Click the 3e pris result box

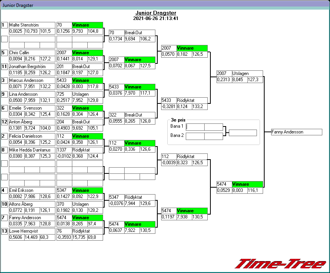point(243,133)
